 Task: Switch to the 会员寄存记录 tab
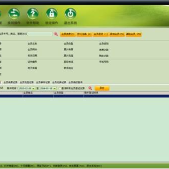43,82
